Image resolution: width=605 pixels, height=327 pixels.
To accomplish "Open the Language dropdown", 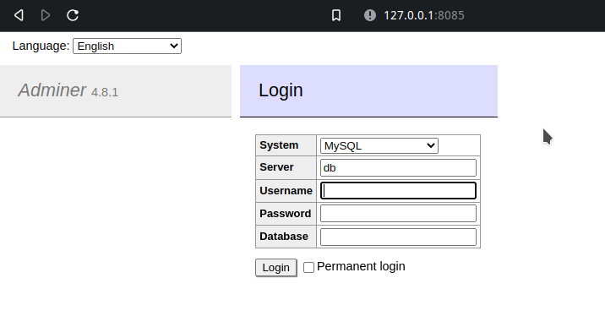I will (x=127, y=46).
